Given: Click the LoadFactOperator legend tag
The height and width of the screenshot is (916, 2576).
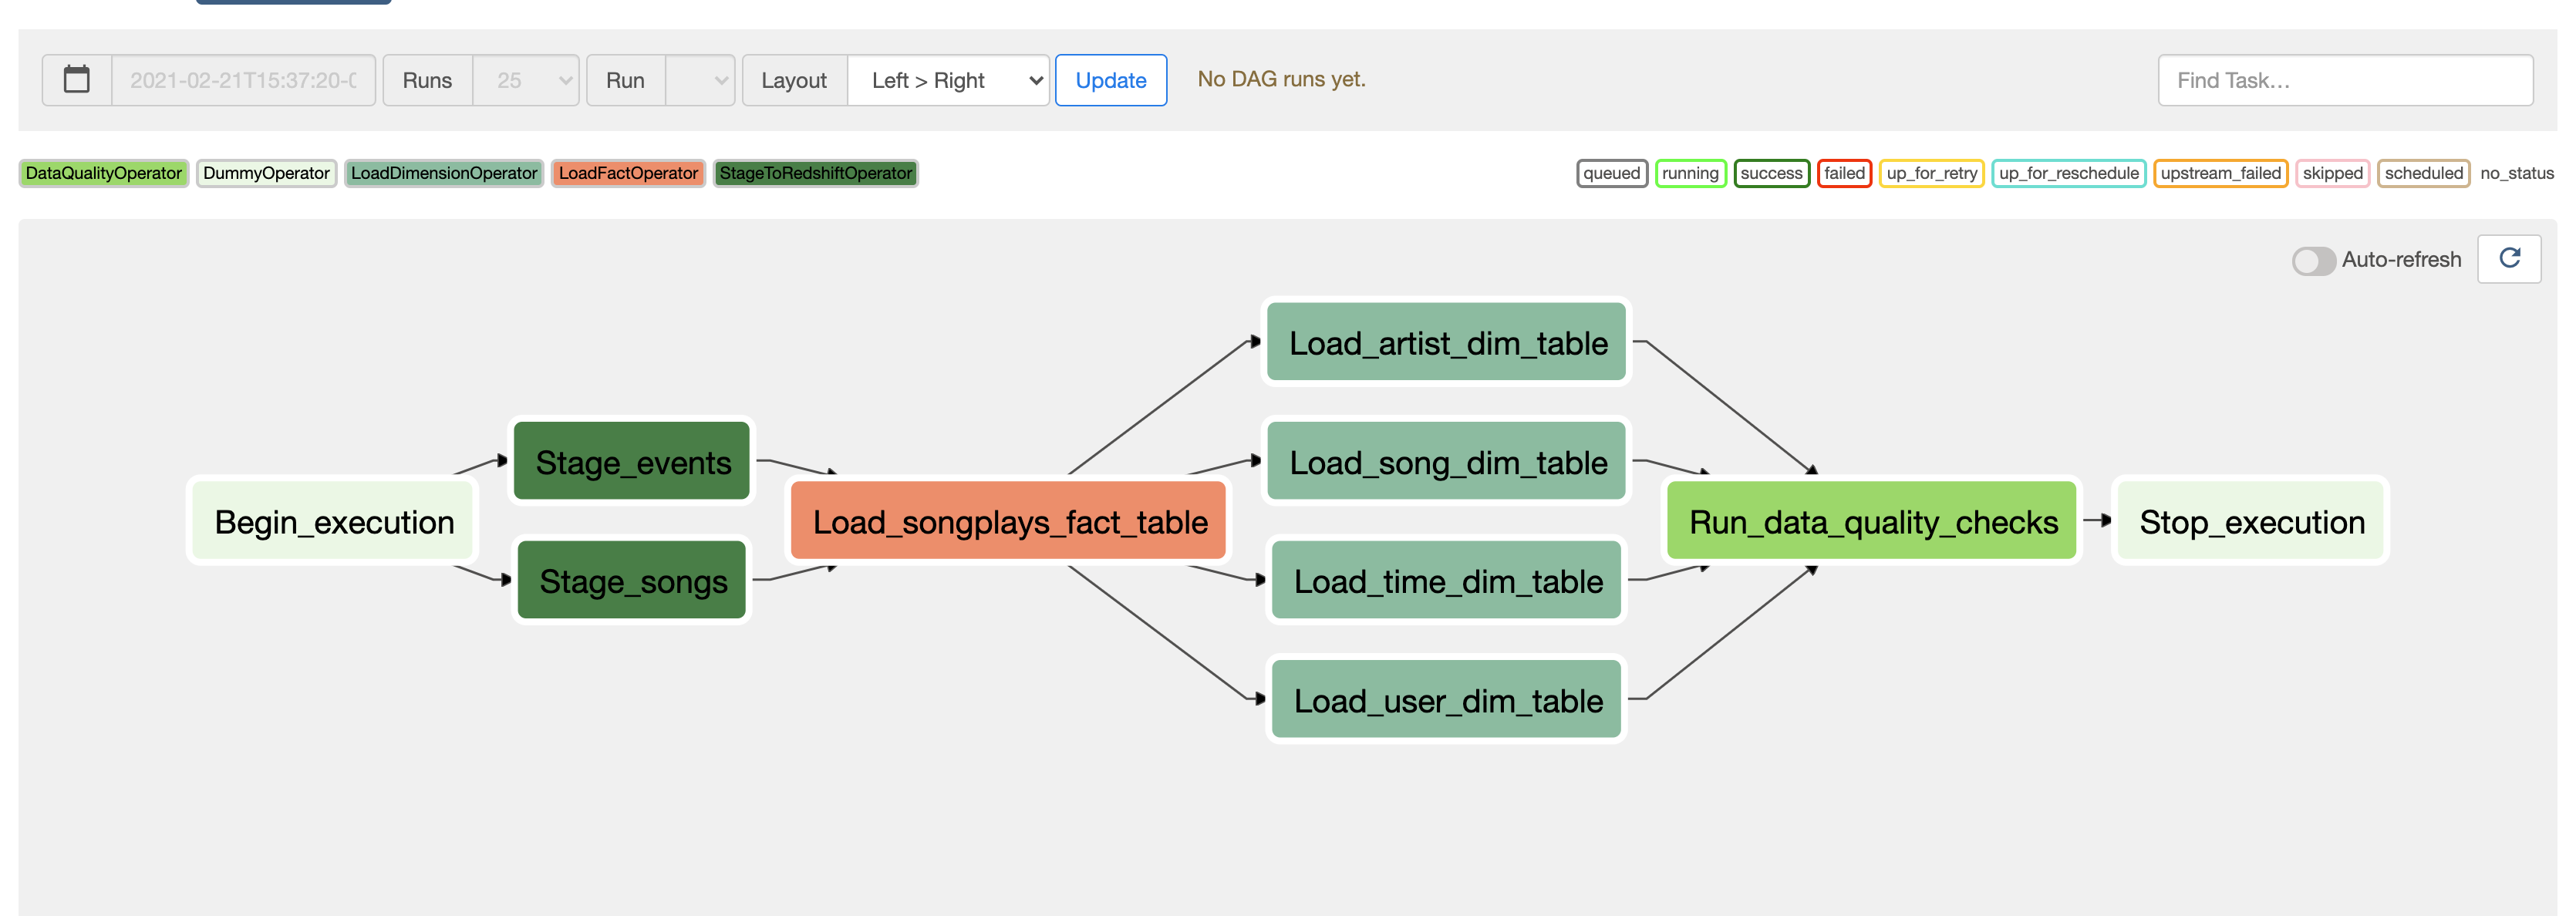Looking at the screenshot, I should coord(628,173).
